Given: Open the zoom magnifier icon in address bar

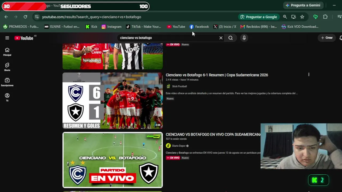Looking at the screenshot, I should (x=285, y=17).
